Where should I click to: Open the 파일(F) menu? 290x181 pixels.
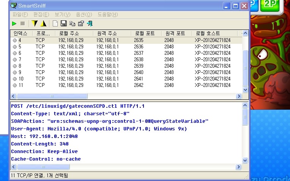click(x=20, y=14)
